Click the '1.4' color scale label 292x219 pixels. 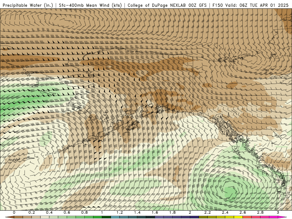[x=137, y=212]
